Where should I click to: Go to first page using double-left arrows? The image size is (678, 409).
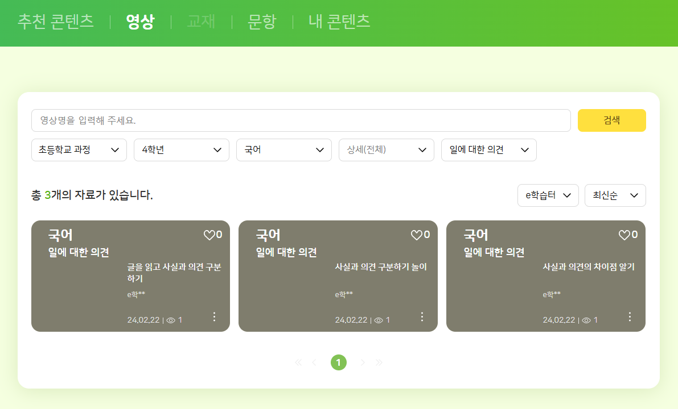[298, 362]
